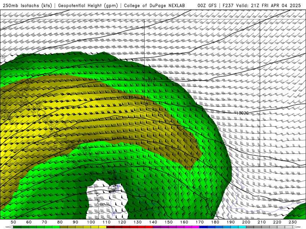Image resolution: width=306 pixels, height=229 pixels.
Task: Click the 60 value on the color scale
Action: point(29,222)
